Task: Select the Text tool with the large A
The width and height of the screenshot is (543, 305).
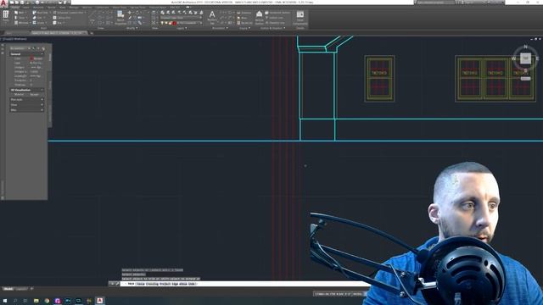Action: point(212,16)
